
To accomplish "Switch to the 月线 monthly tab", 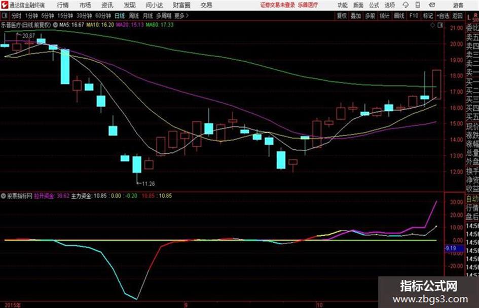I will pos(148,16).
